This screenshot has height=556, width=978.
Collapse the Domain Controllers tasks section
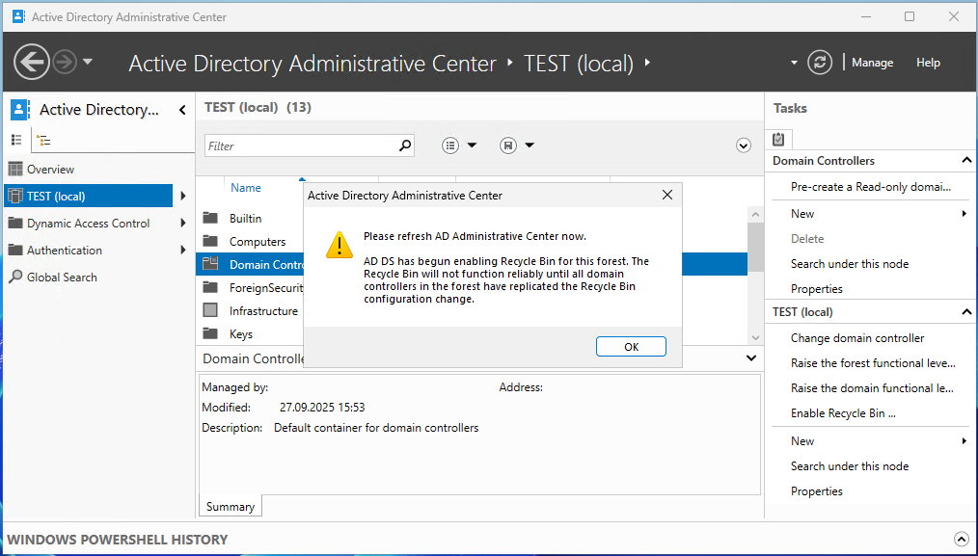tap(966, 161)
